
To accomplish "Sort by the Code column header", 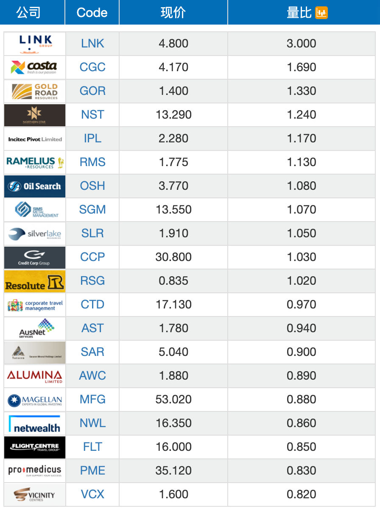I will 92,13.
